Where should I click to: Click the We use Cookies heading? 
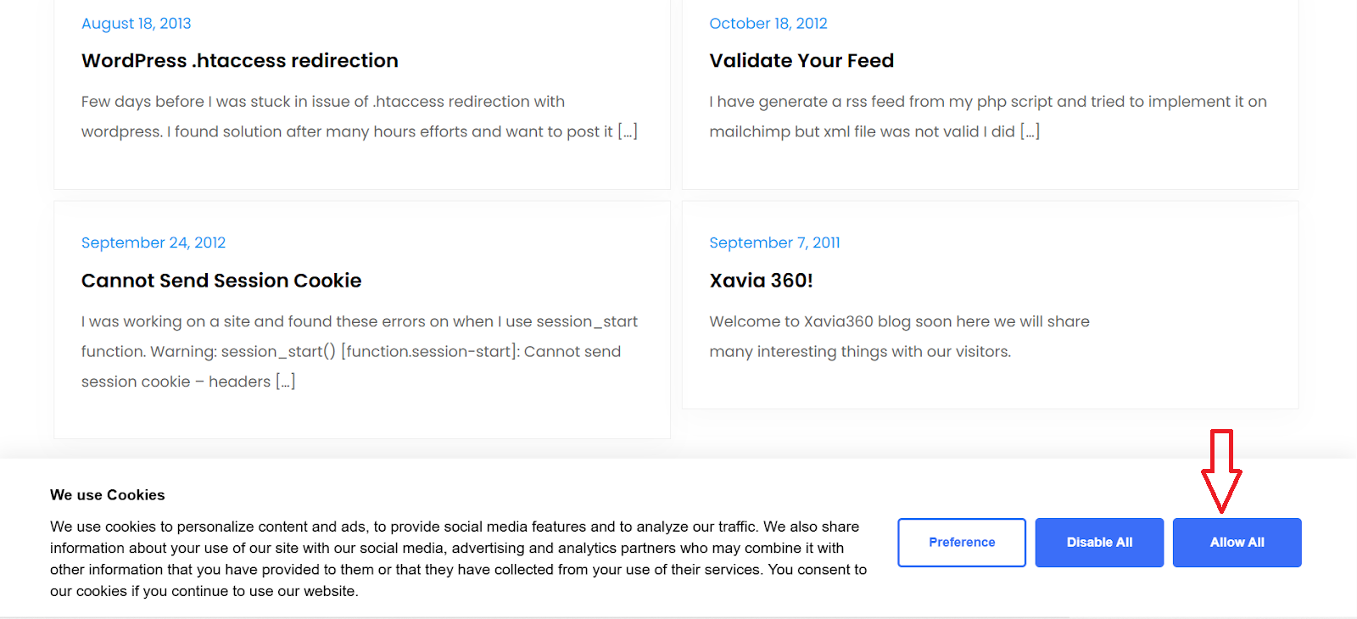pyautogui.click(x=108, y=495)
